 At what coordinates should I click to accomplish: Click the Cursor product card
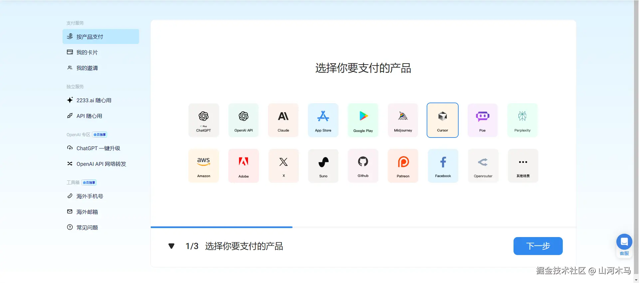(443, 120)
